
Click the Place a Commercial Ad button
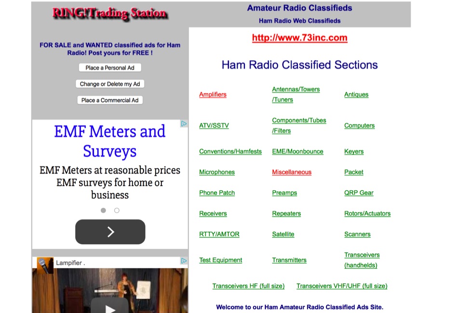(110, 100)
